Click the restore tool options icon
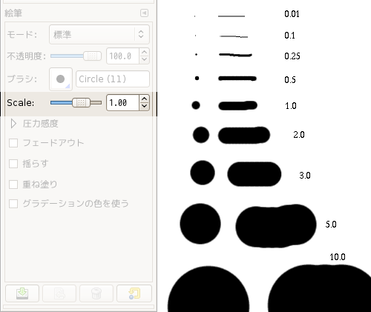Viewport: 371px width, 312px height. tap(59, 293)
